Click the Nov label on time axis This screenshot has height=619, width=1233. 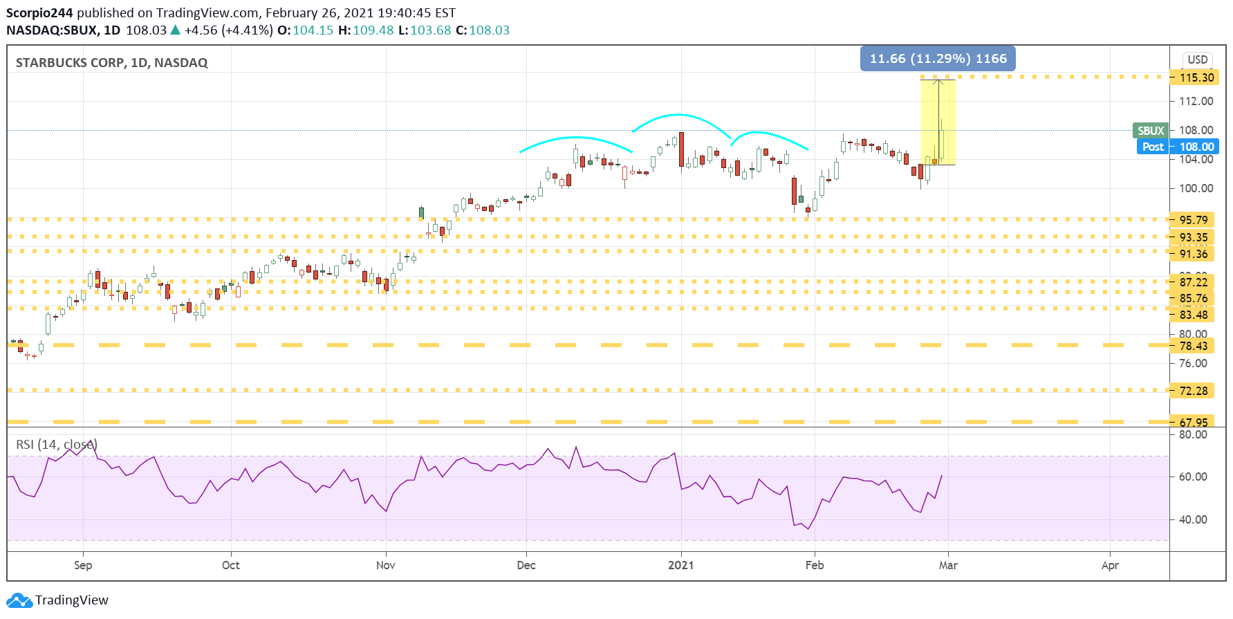click(x=386, y=565)
